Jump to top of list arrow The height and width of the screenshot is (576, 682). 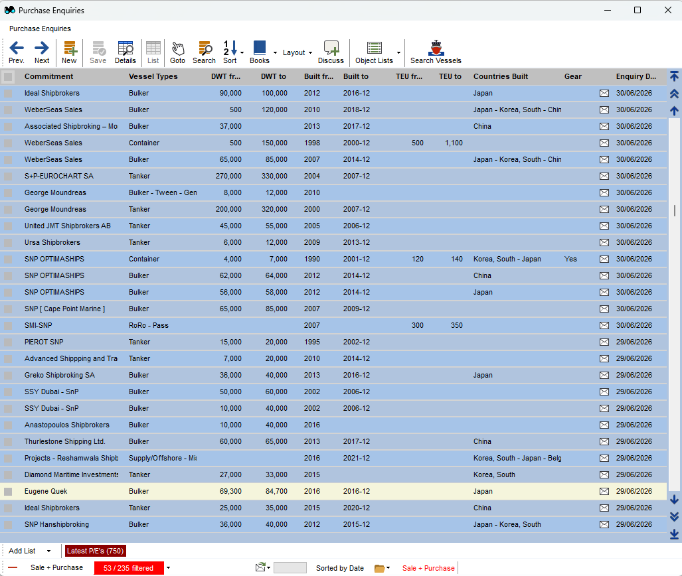(x=674, y=76)
